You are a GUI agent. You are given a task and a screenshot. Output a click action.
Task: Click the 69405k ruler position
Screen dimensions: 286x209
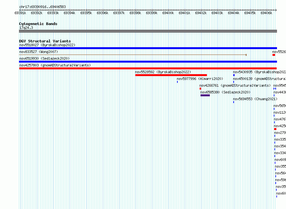pyautogui.click(x=250, y=13)
